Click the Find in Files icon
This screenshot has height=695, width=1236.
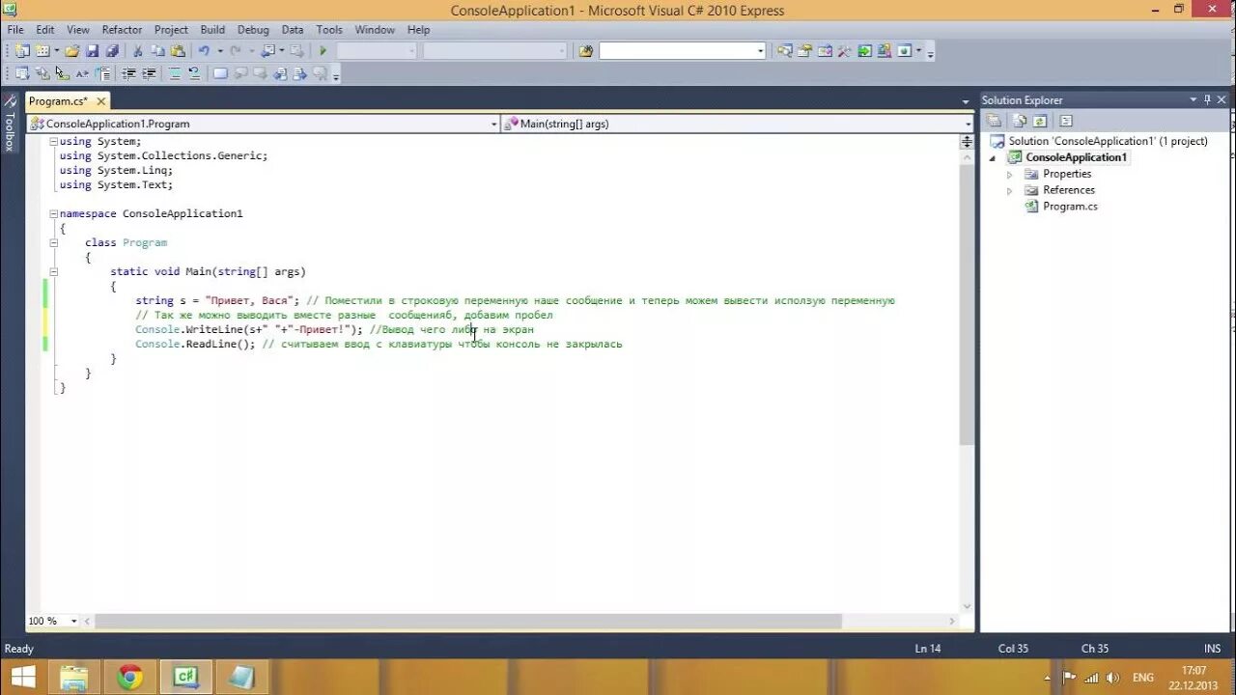tap(585, 51)
